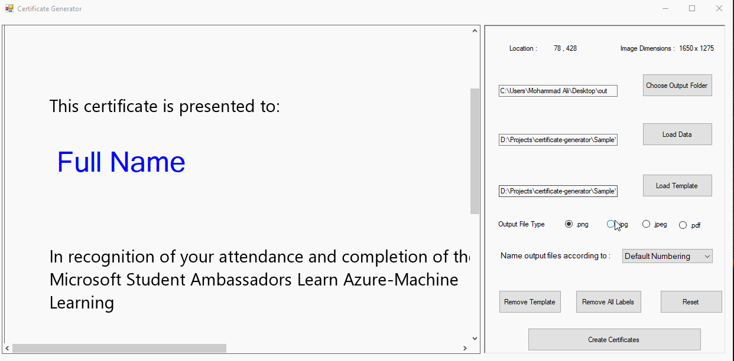The height and width of the screenshot is (361, 734).
Task: Open the Default Numbering dropdown
Action: coord(667,256)
